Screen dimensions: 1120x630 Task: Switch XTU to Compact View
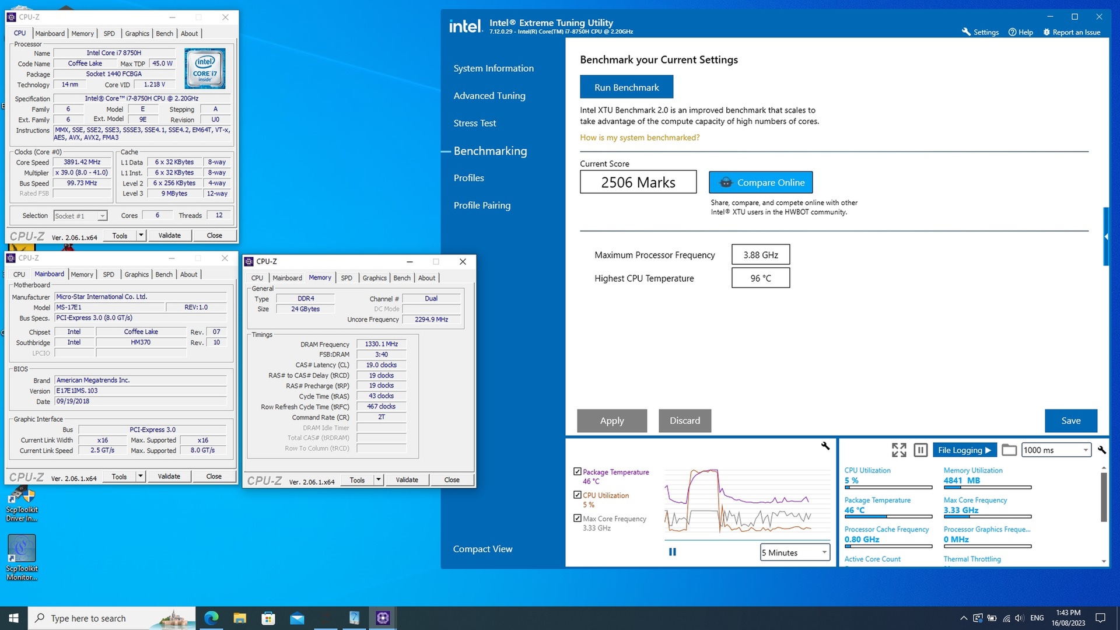(482, 549)
